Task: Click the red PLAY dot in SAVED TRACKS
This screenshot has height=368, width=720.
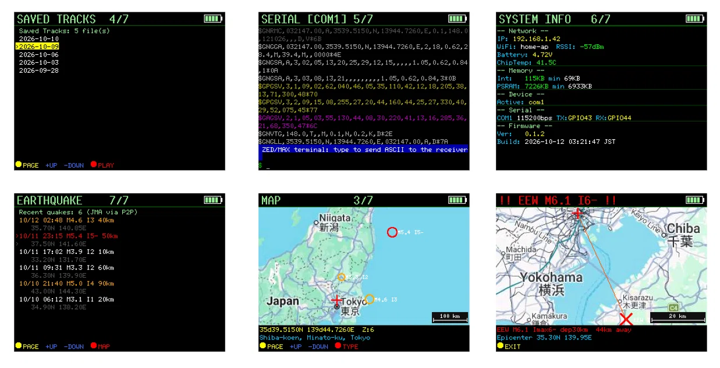Action: pyautogui.click(x=93, y=165)
